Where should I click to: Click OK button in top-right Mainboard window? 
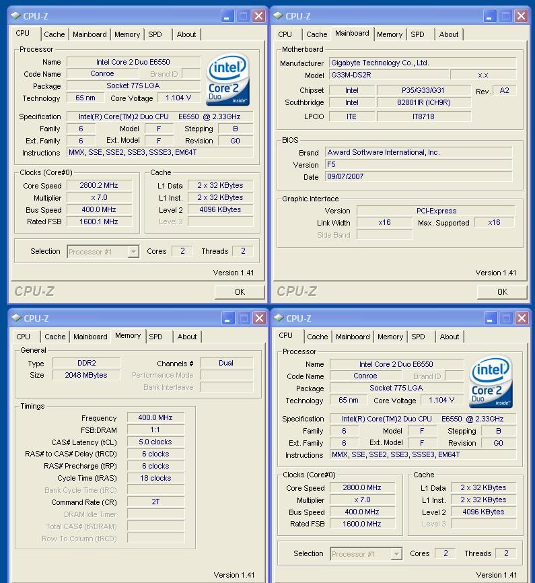tap(502, 292)
